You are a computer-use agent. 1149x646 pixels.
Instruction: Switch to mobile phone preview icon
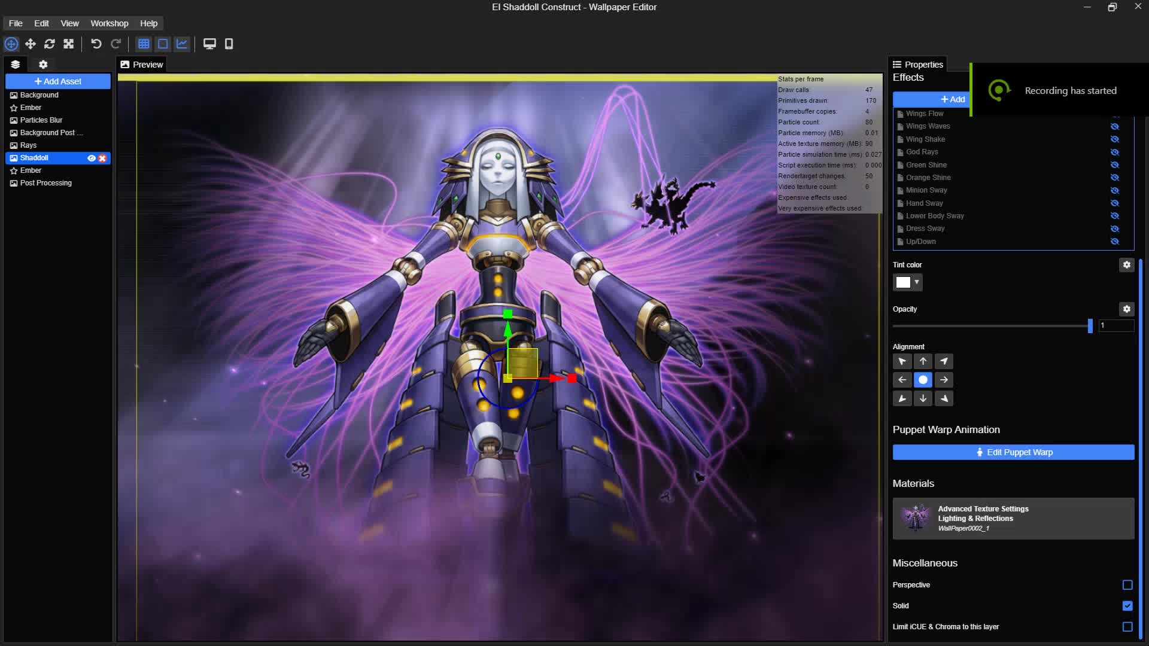click(x=229, y=44)
